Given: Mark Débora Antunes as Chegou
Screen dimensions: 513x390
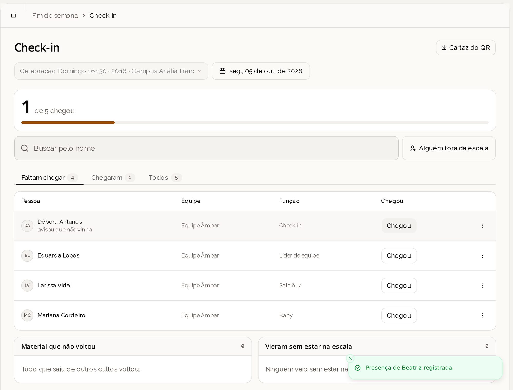Looking at the screenshot, I should tap(399, 226).
